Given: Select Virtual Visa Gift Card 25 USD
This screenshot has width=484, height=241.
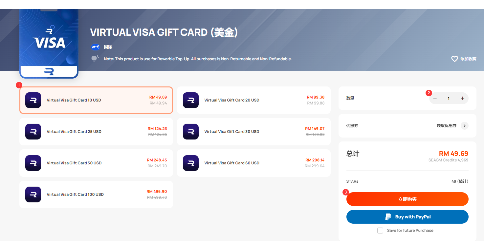Looking at the screenshot, I should [x=96, y=132].
